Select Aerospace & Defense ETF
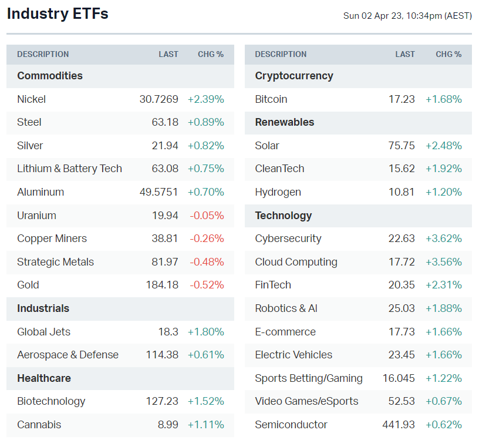Viewport: 479px width, 440px height. pyautogui.click(x=68, y=355)
